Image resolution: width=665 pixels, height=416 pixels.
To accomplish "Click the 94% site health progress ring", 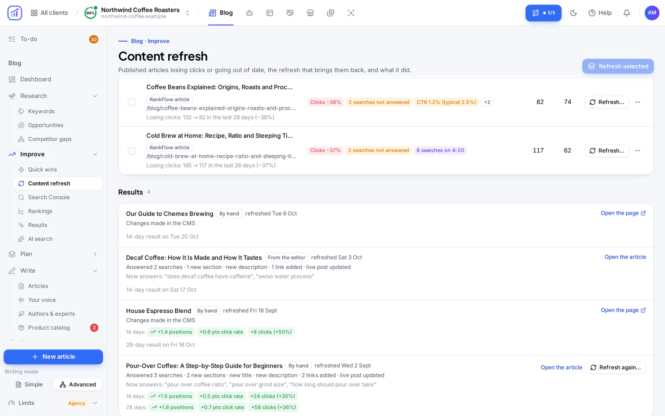I will coord(91,13).
